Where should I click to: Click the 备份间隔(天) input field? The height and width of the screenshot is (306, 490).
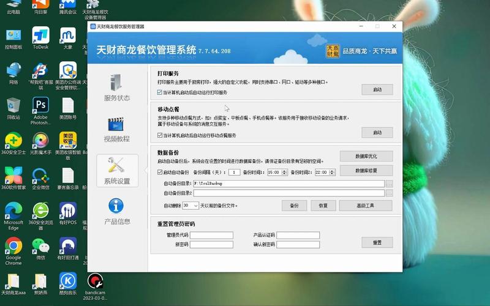234,173
